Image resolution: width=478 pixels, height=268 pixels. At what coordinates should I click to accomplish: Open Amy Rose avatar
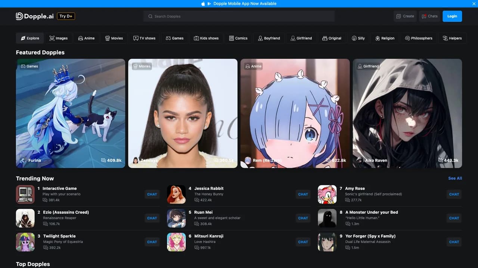point(327,194)
